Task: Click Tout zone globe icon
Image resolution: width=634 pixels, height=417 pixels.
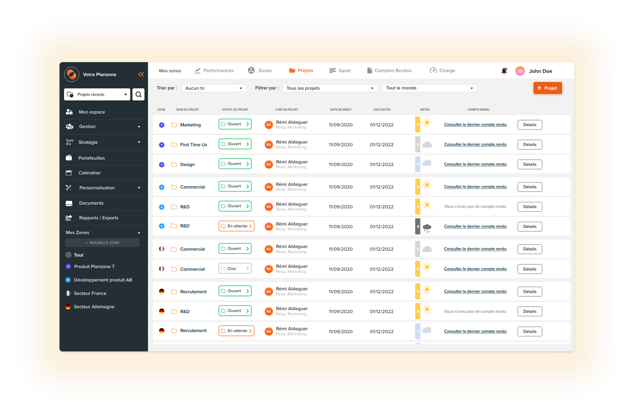Action: (68, 255)
